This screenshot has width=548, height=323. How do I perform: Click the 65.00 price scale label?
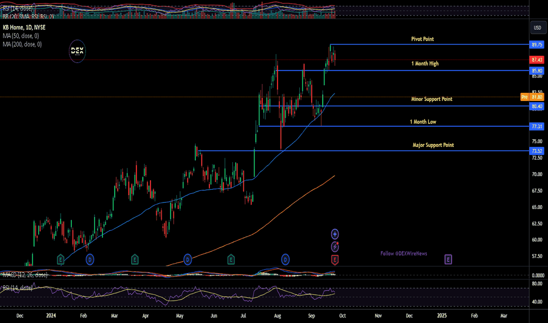coord(537,207)
